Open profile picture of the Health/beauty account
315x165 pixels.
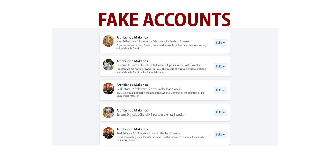point(108,41)
